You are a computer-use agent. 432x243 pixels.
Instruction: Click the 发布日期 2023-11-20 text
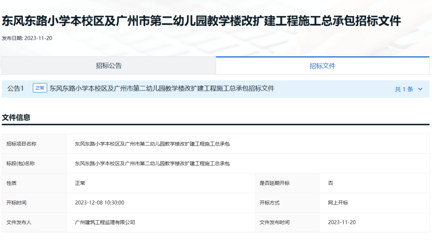(27, 38)
